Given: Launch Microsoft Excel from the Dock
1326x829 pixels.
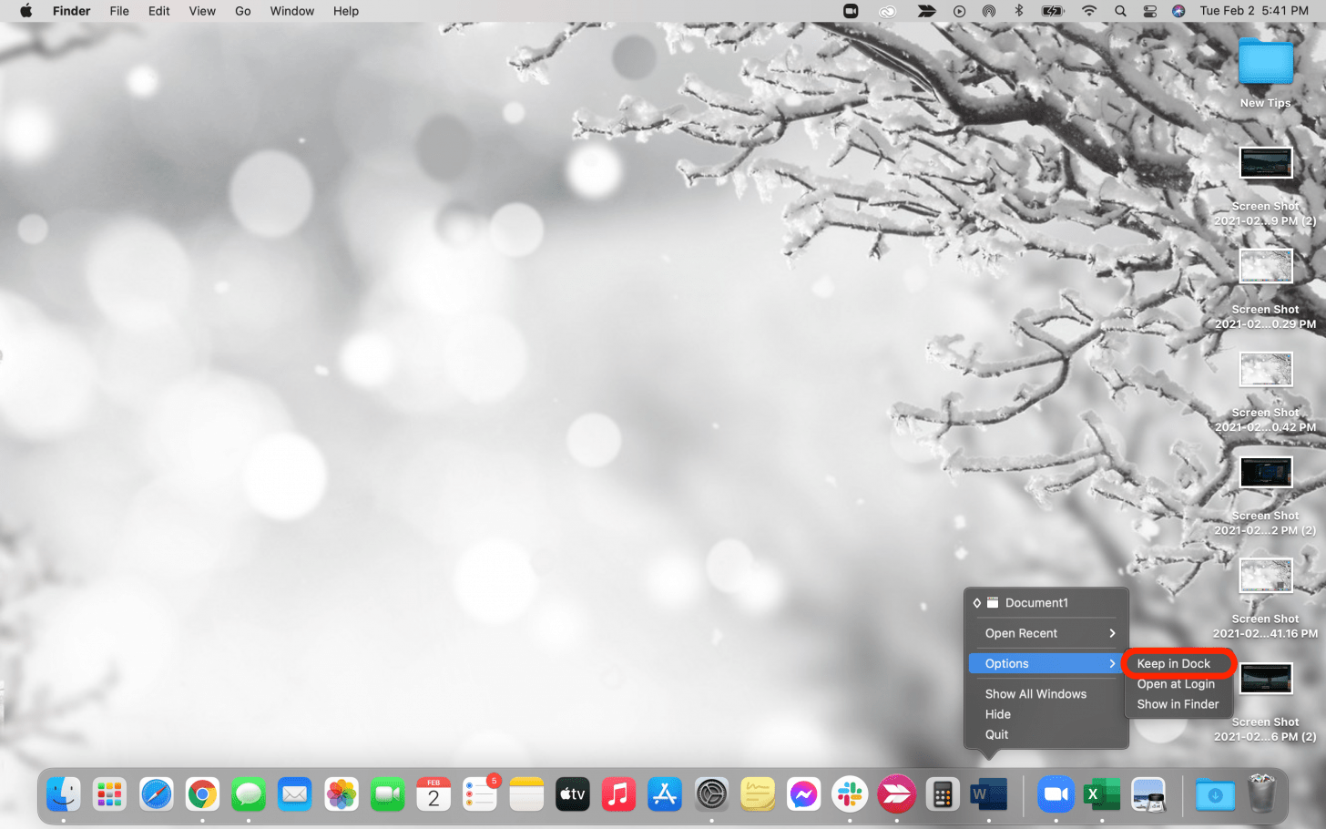Looking at the screenshot, I should pyautogui.click(x=1102, y=793).
